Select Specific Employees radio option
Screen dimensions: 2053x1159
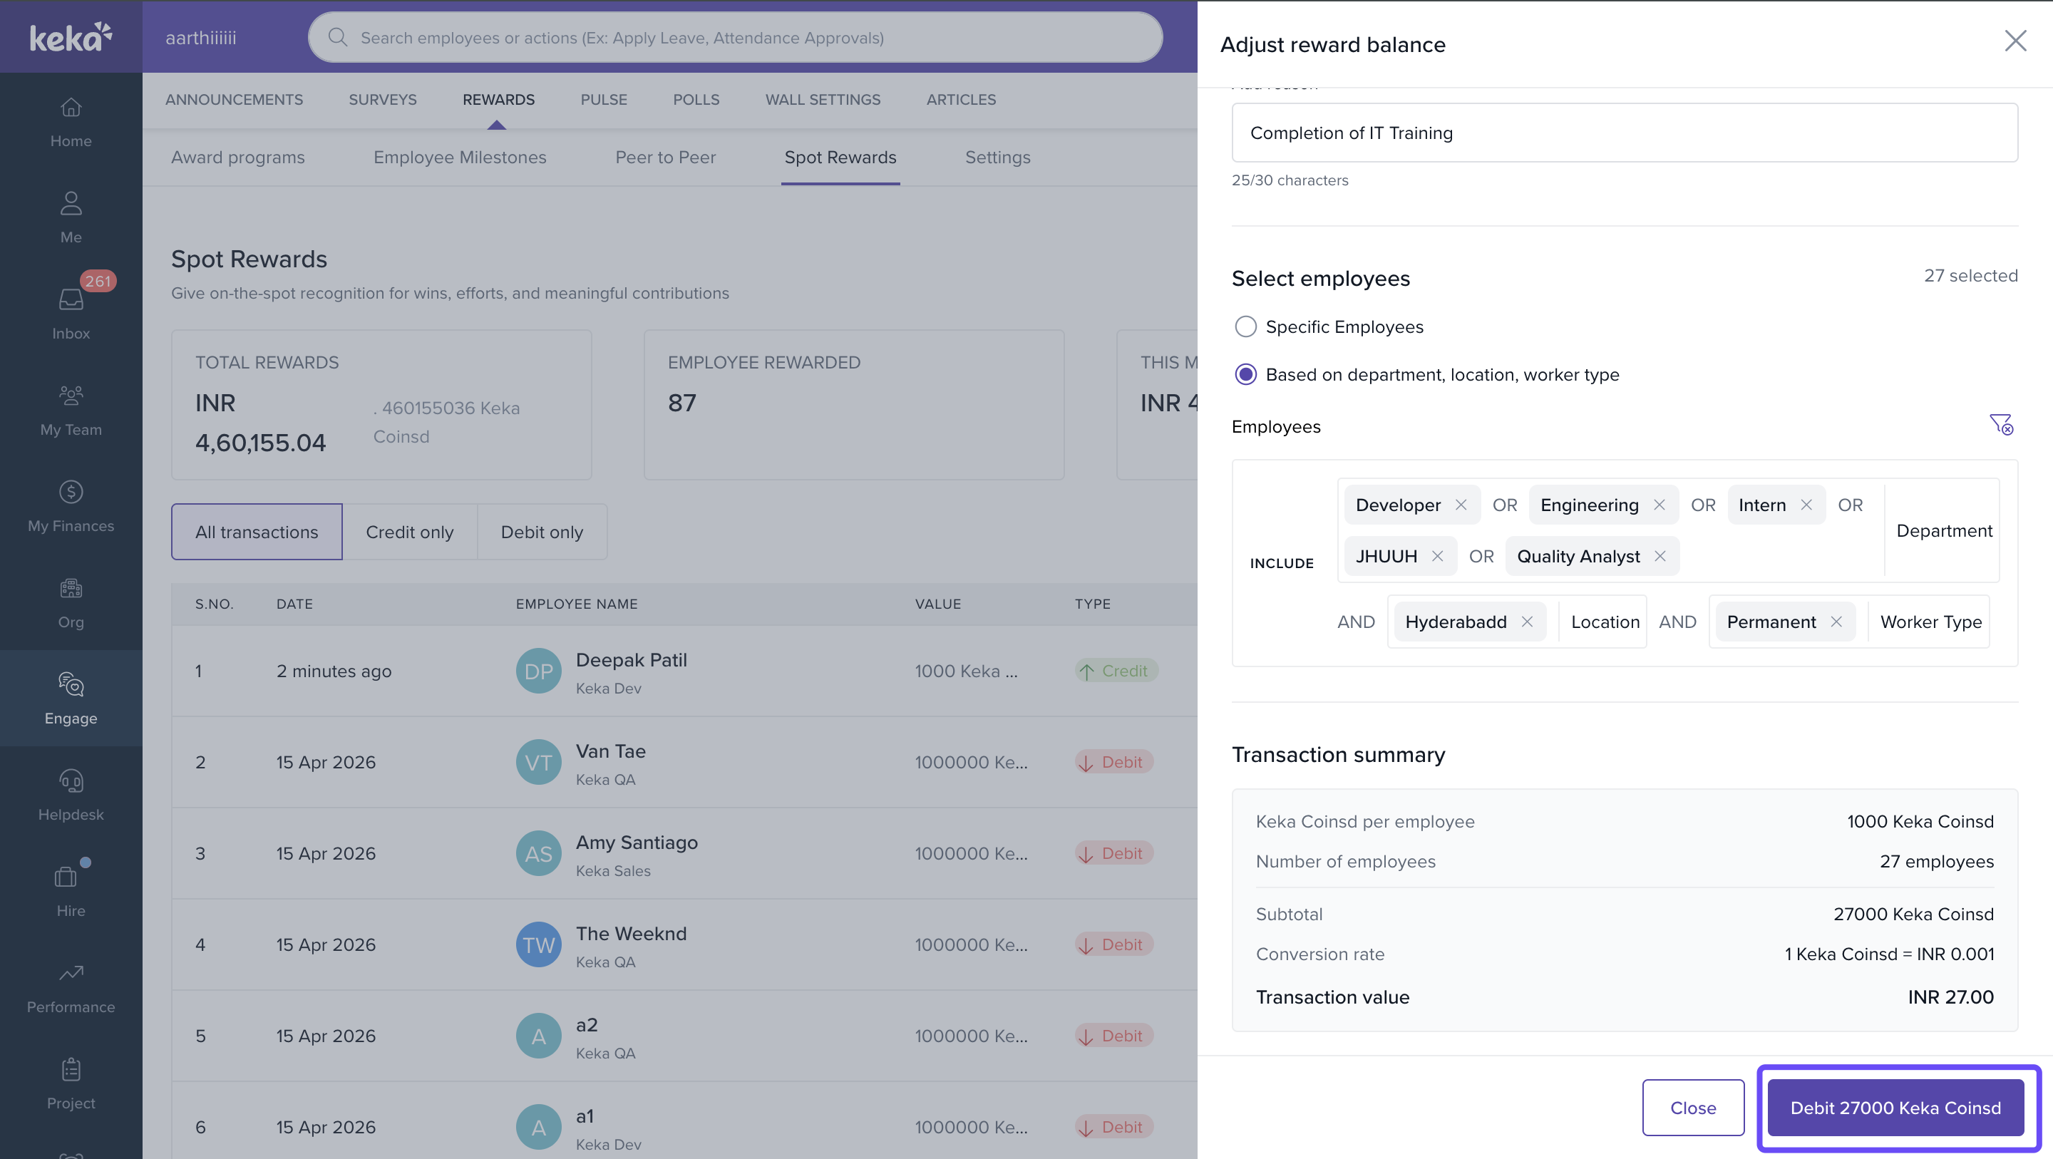[1245, 327]
